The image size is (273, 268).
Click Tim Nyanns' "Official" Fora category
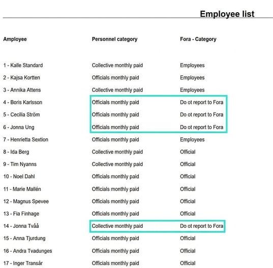[x=188, y=164]
